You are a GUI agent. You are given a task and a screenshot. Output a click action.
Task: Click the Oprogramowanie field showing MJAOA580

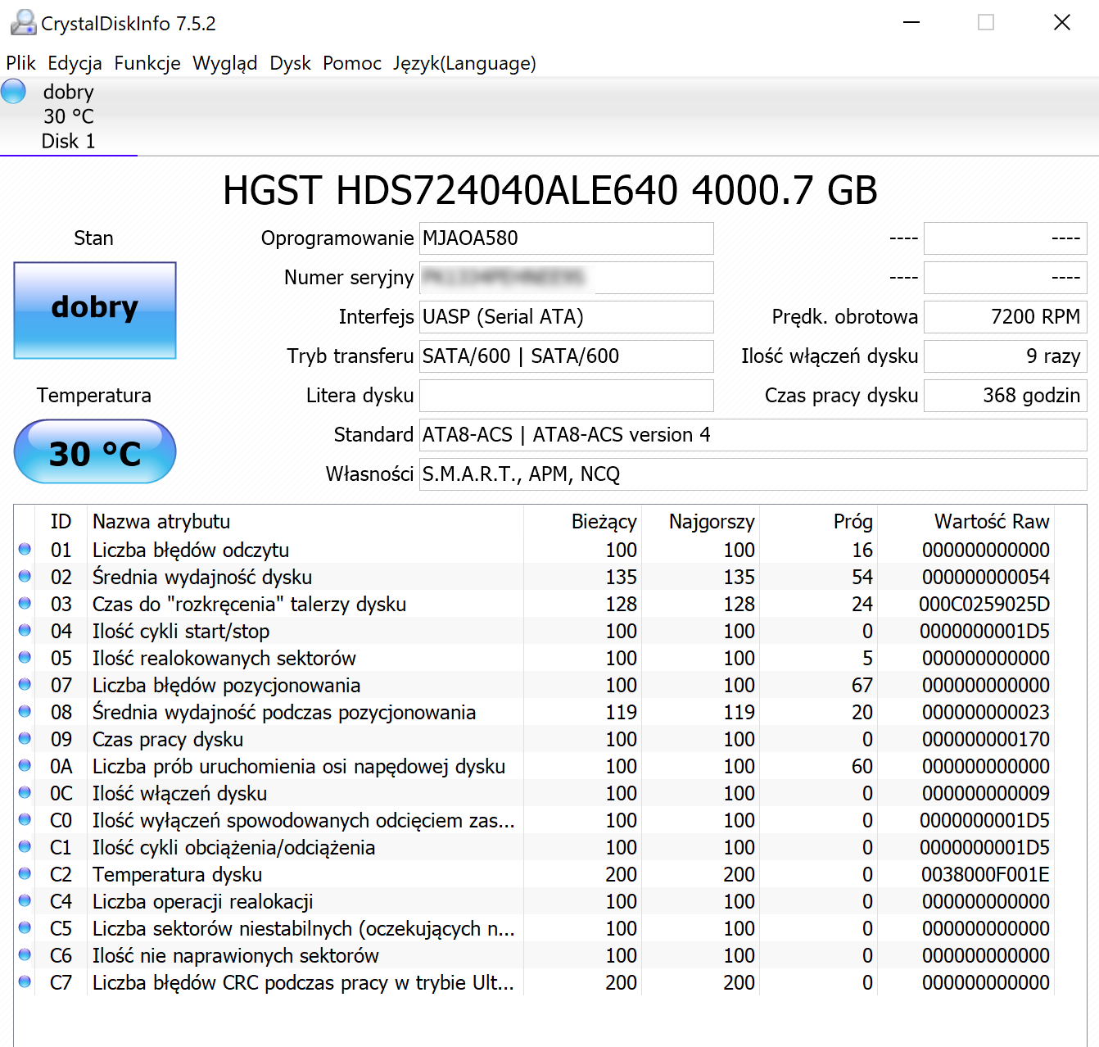tap(567, 238)
